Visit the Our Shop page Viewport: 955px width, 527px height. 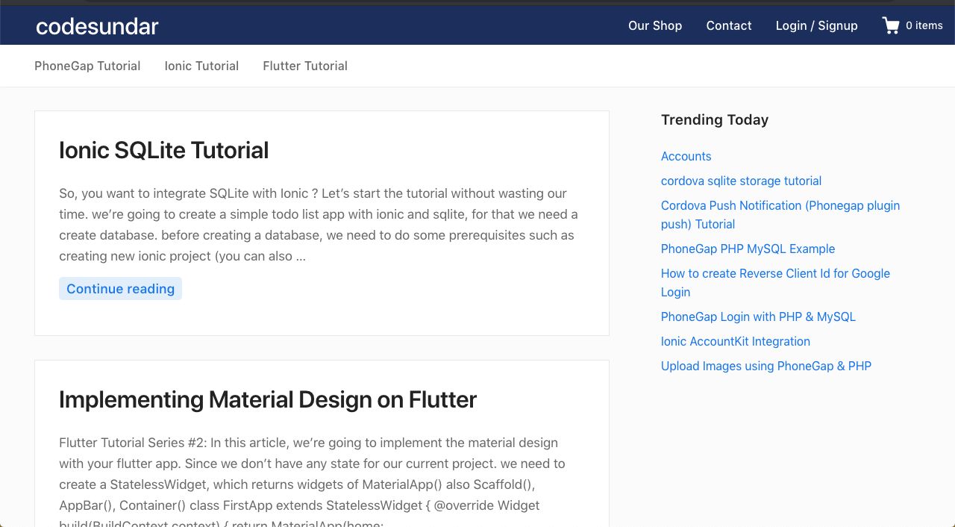[x=654, y=25]
